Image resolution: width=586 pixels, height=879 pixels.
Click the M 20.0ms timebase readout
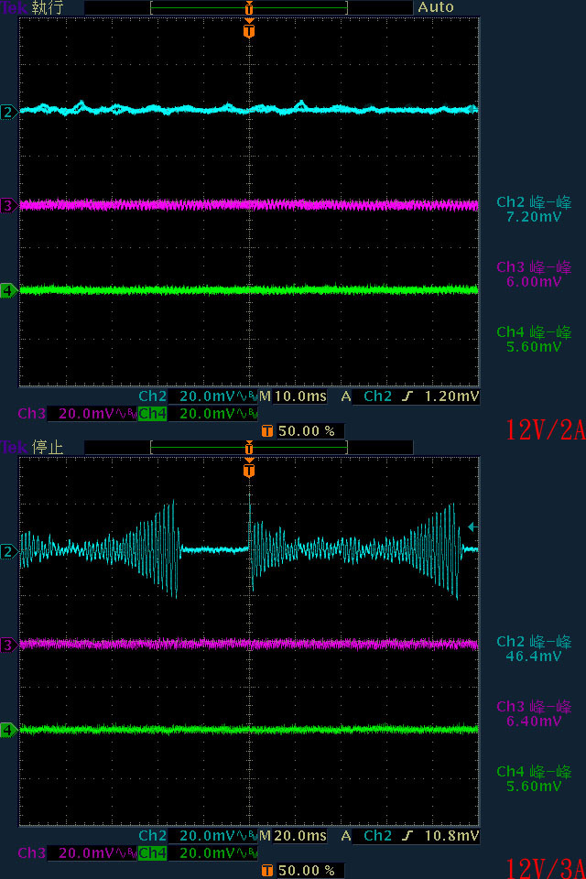[x=293, y=836]
